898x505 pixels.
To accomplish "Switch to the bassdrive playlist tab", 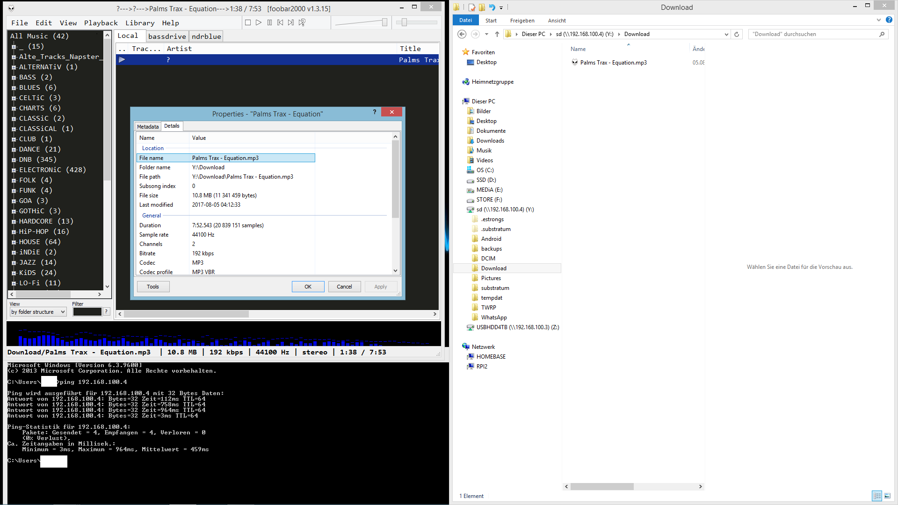I will click(167, 36).
